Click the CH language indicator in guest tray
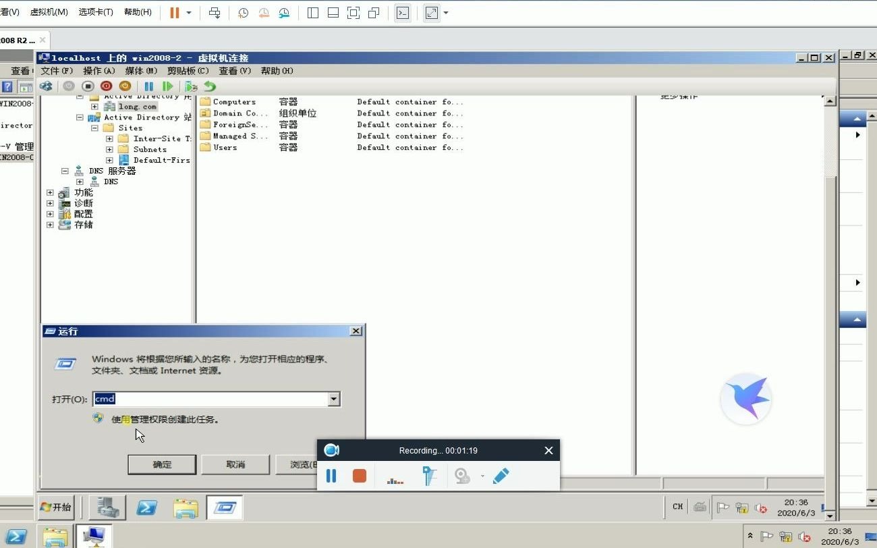 point(677,506)
